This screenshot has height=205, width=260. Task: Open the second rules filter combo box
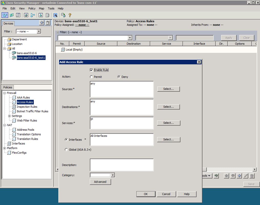click(x=170, y=38)
